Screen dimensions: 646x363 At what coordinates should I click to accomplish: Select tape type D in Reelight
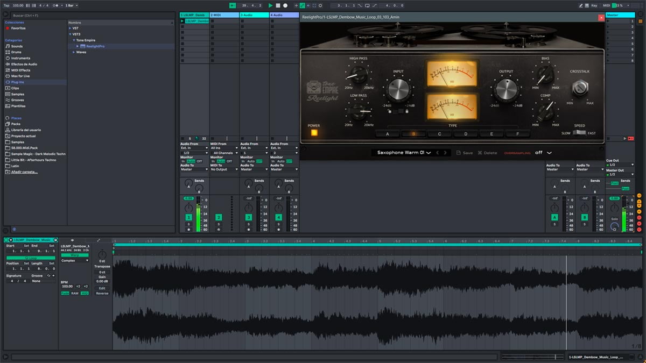466,134
